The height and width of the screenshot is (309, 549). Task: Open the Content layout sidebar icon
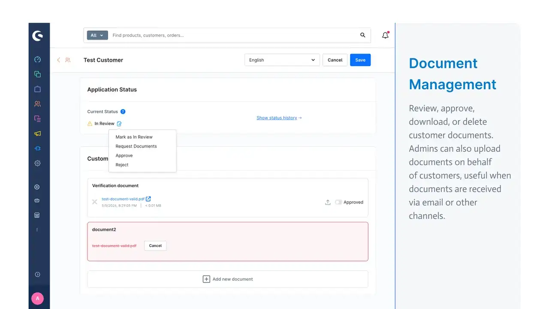click(x=37, y=118)
